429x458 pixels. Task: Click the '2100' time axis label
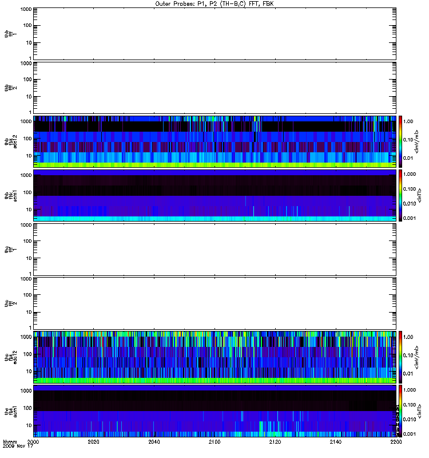click(x=214, y=441)
